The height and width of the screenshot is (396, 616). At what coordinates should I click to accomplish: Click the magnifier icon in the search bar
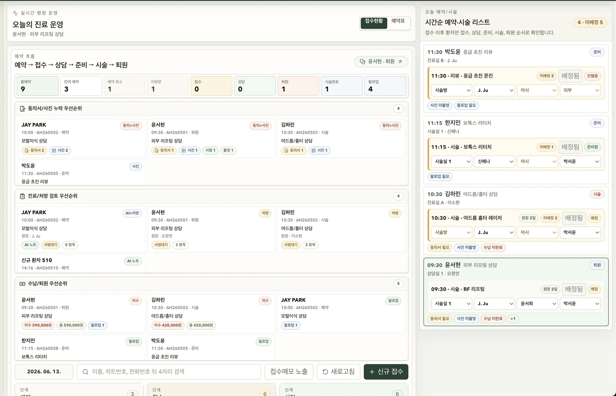coord(86,372)
